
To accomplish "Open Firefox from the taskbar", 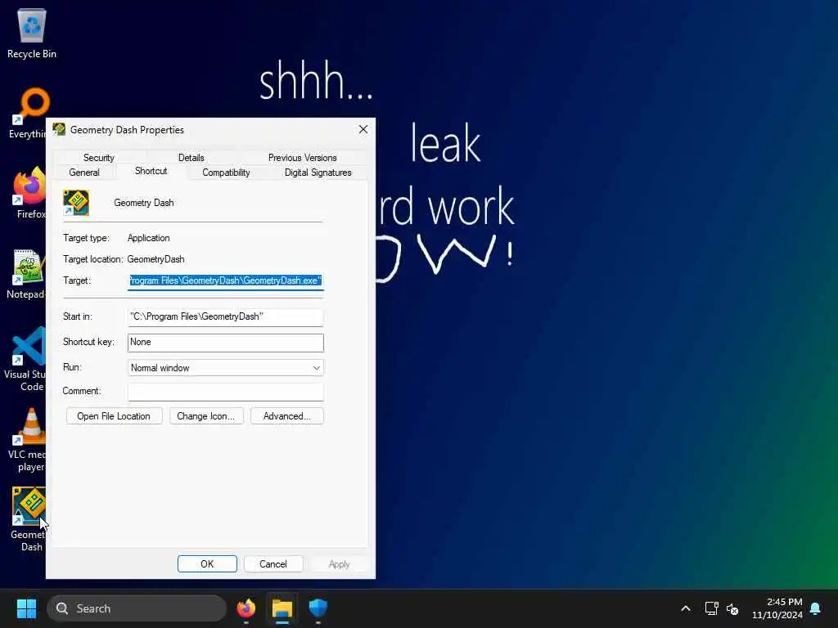I will [246, 608].
